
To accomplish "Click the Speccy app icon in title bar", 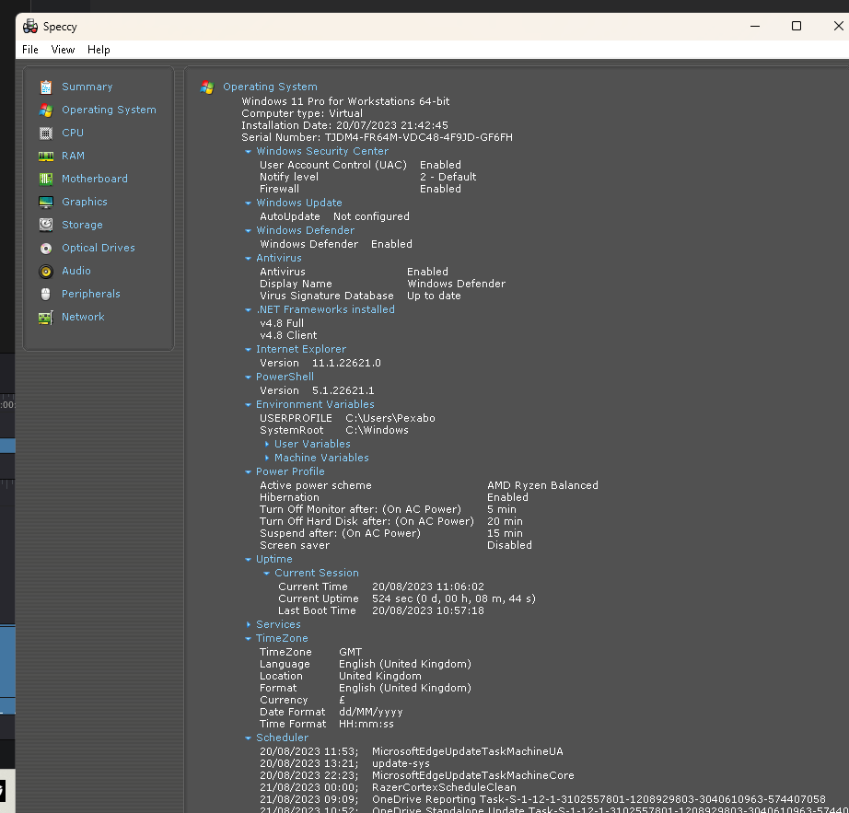I will (x=30, y=26).
